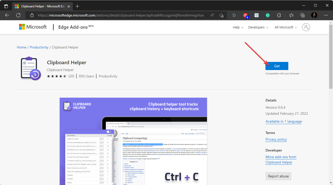Image resolution: width=333 pixels, height=185 pixels.
Task: Expand the All Microsoft dropdown
Action: click(x=286, y=27)
